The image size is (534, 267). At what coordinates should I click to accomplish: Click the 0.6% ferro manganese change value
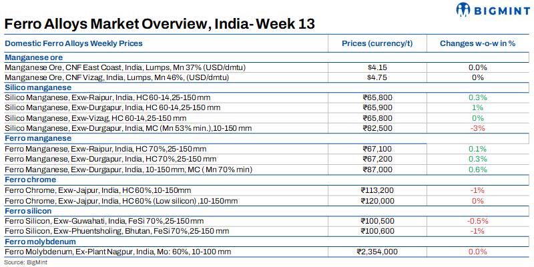477,170
